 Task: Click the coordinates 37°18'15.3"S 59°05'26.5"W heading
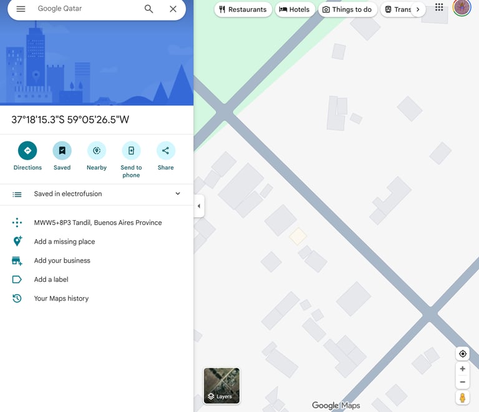tap(70, 120)
